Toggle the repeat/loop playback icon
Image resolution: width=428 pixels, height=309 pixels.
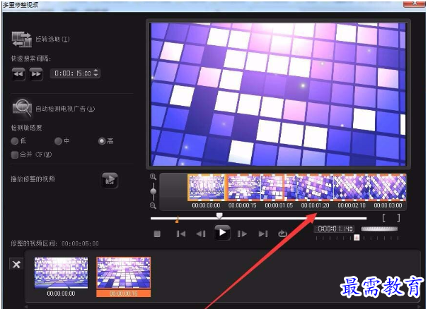(x=282, y=234)
